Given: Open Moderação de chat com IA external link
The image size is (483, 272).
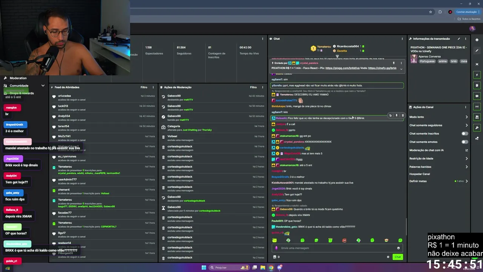Looking at the screenshot, I should (x=466, y=150).
